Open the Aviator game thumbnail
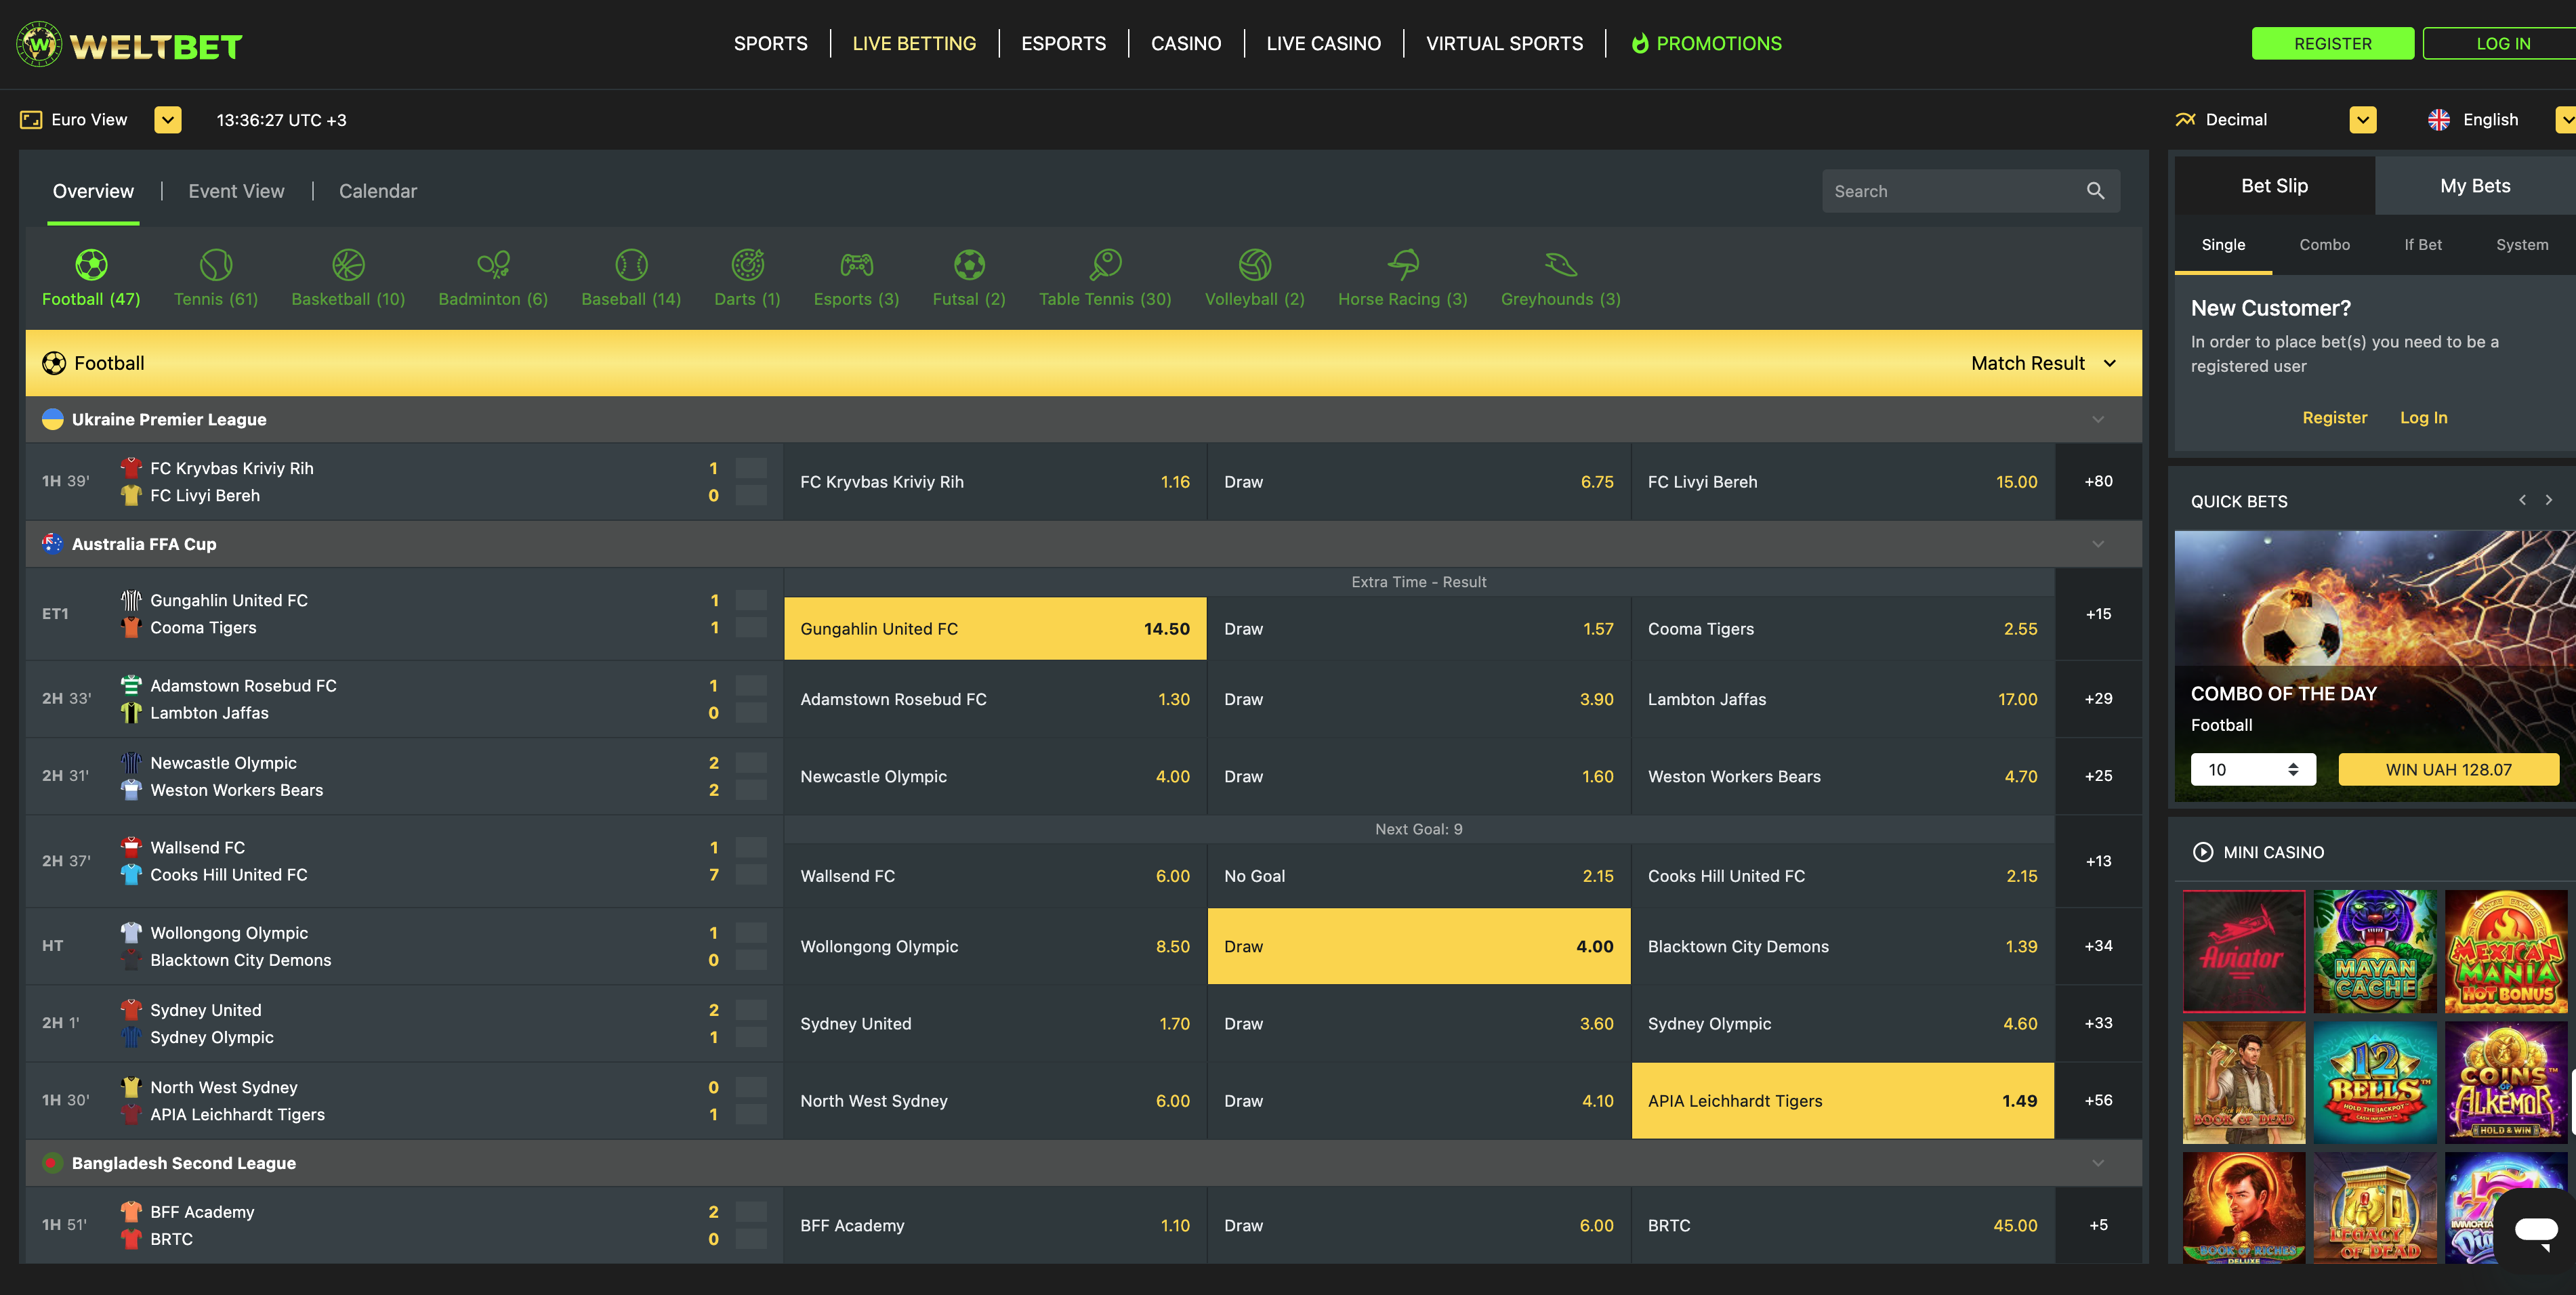Viewport: 2576px width, 1295px height. tap(2243, 952)
